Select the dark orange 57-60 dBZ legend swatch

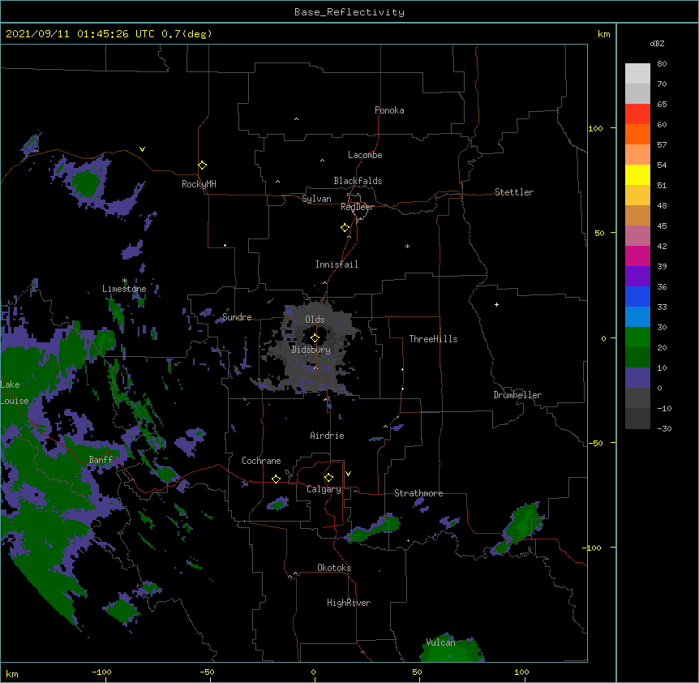coord(637,134)
